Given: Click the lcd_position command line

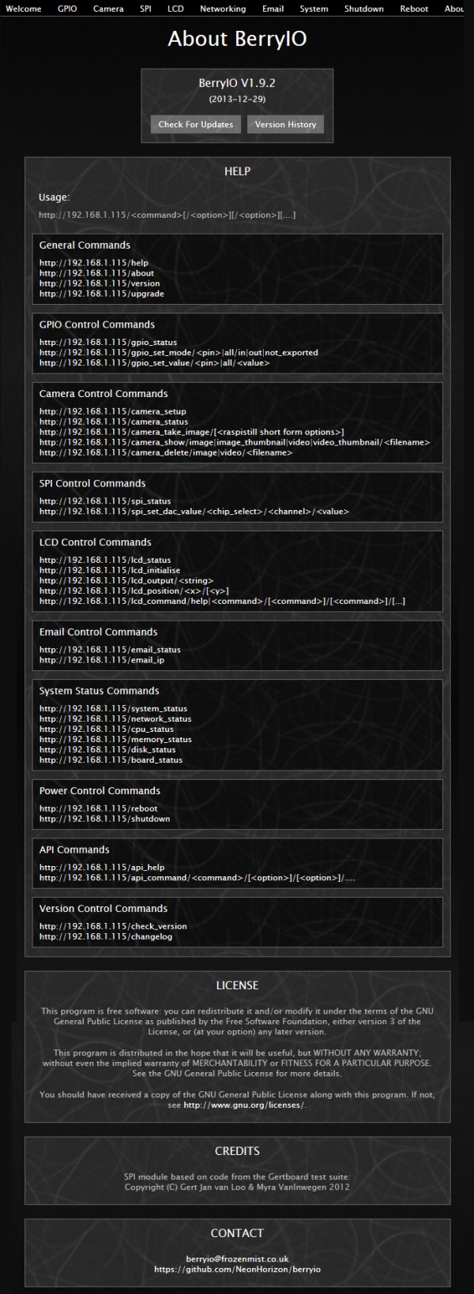Looking at the screenshot, I should 134,591.
